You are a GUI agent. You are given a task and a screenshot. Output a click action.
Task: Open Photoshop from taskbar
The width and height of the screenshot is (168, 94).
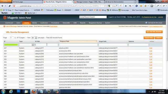pyautogui.click(x=18, y=91)
